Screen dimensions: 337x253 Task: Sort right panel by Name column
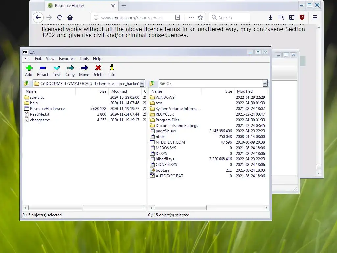point(175,91)
